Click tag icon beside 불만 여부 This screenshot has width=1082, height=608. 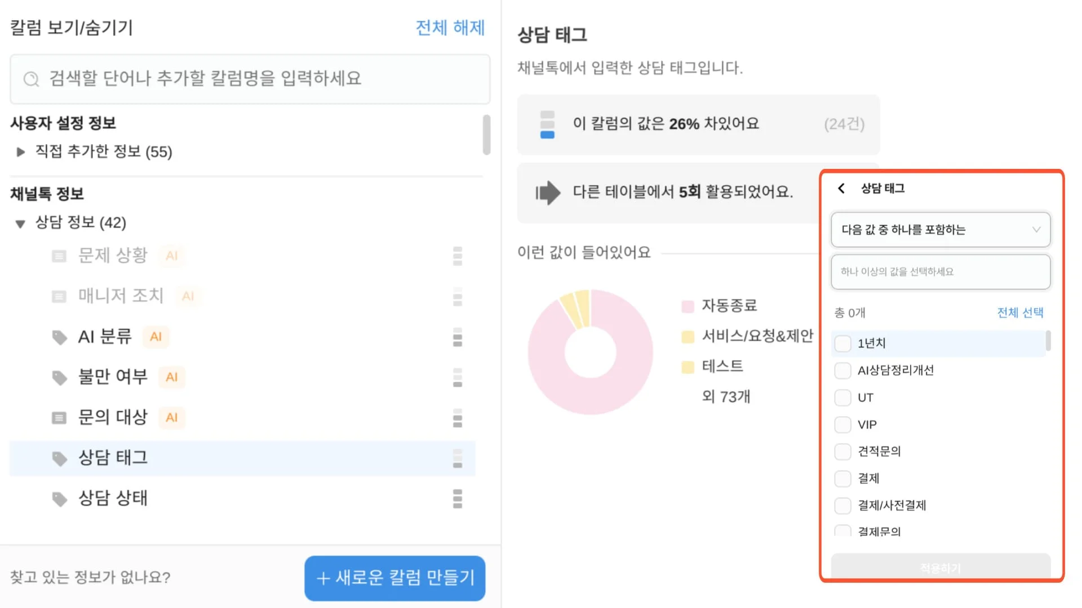tap(59, 377)
